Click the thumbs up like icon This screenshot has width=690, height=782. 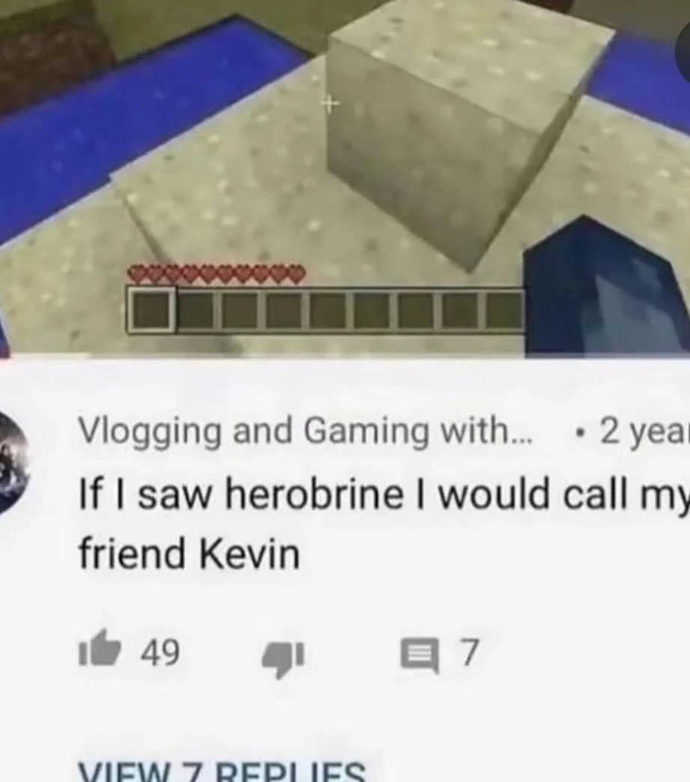[100, 649]
